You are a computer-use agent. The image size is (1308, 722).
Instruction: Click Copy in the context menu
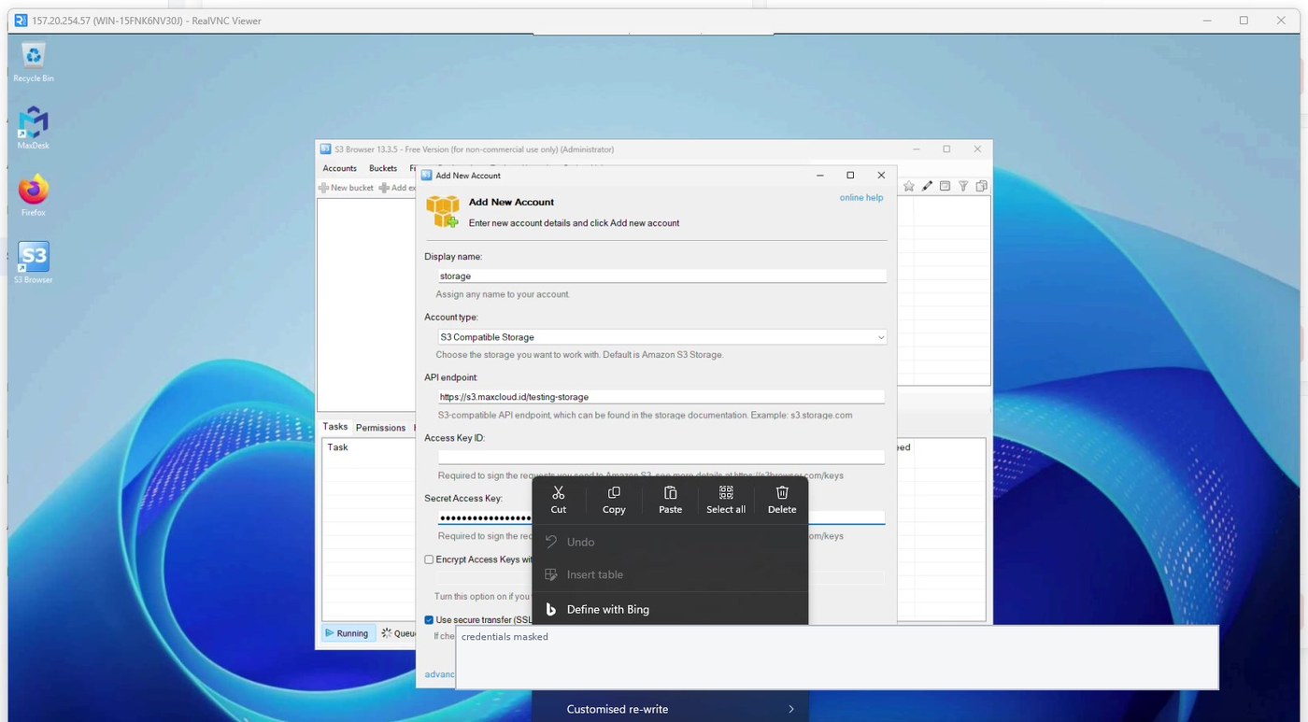[x=614, y=500]
